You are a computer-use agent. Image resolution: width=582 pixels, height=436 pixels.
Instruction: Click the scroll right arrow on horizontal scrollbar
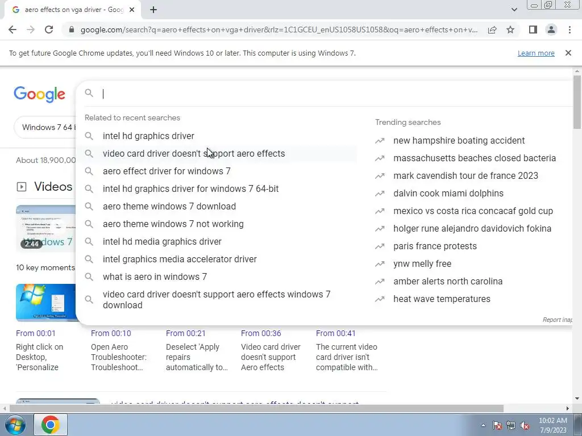pyautogui.click(x=568, y=408)
